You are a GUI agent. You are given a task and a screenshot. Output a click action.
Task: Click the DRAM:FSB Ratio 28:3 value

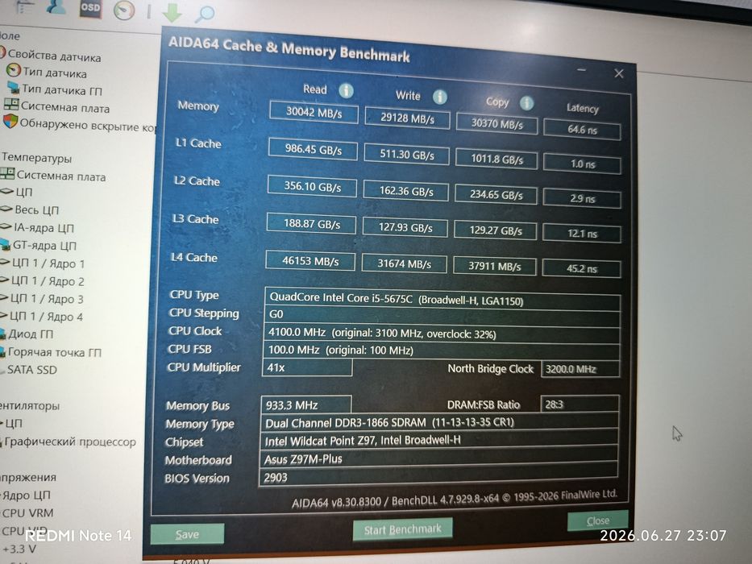point(580,404)
